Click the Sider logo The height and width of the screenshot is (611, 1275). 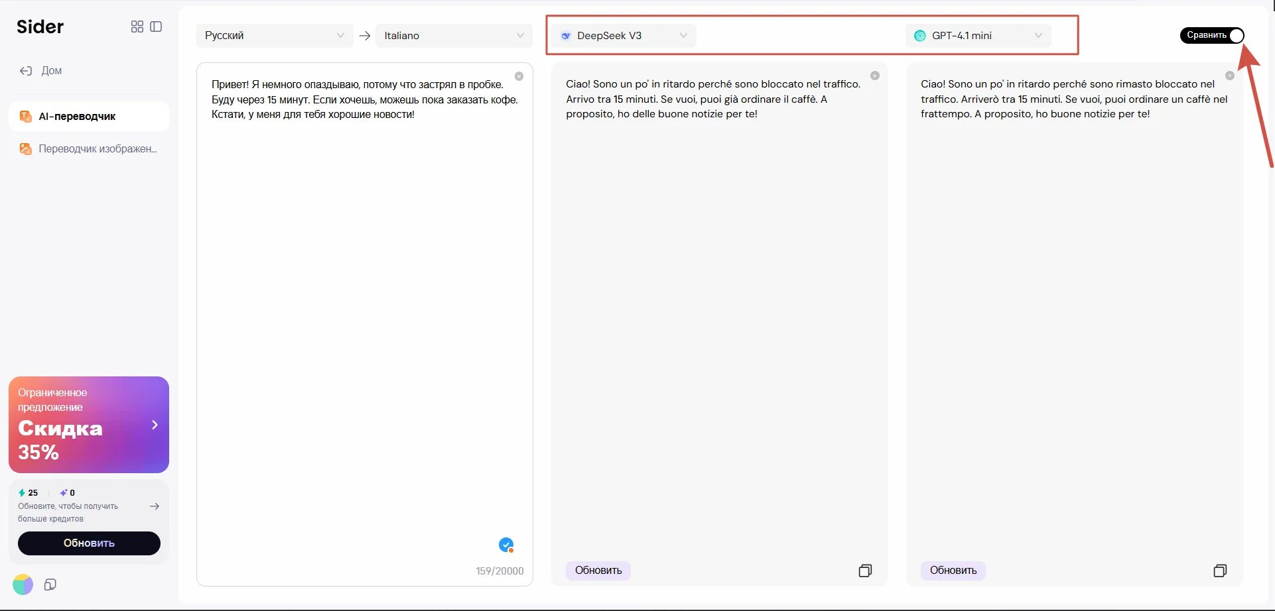[40, 27]
